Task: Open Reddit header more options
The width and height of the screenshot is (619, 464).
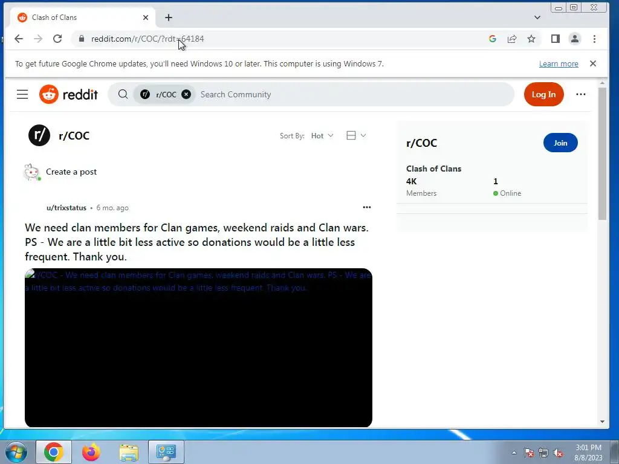Action: [x=580, y=94]
